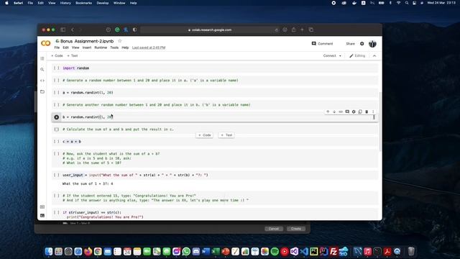Open cell editor settings gear
Screen dimensions: 460x259
pyautogui.click(x=354, y=112)
